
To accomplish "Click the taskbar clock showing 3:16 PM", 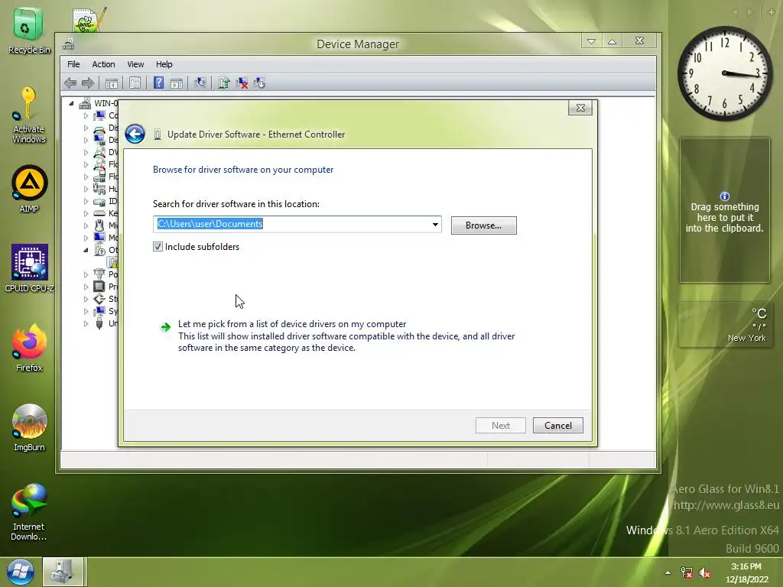I will 746,573.
